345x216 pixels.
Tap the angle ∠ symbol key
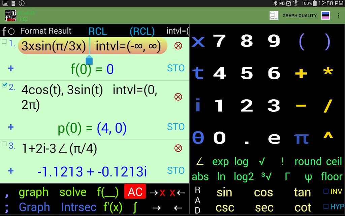tap(200, 162)
